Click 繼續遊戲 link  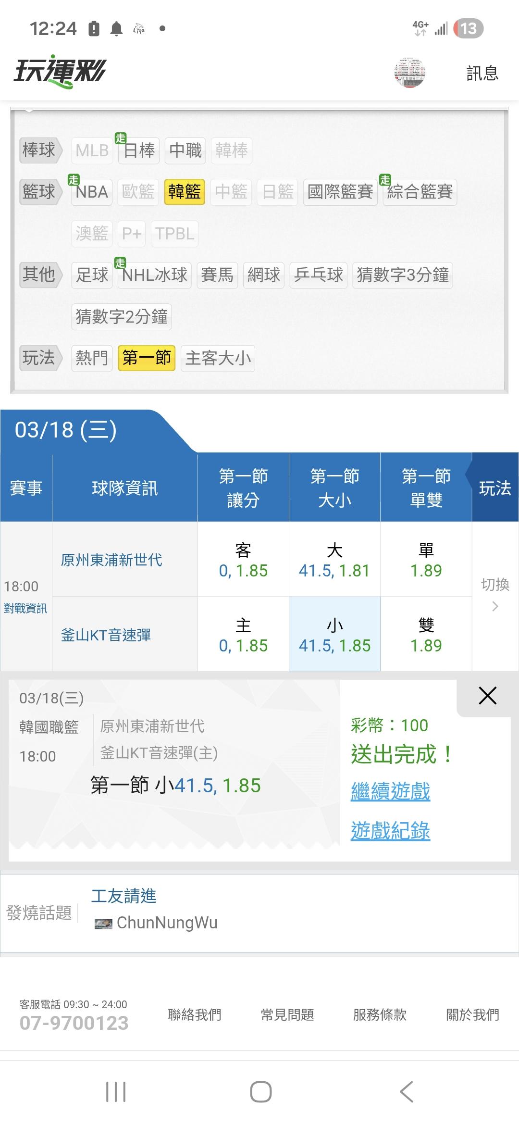[x=390, y=791]
